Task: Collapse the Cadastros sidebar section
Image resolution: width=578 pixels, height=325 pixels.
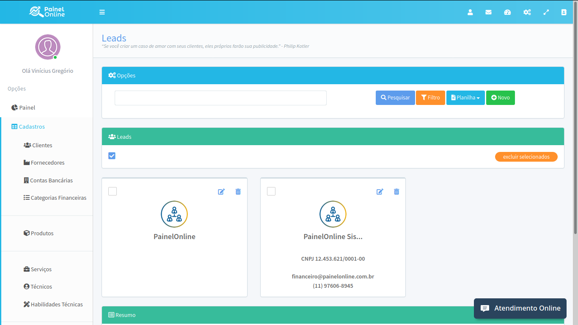Action: [32, 127]
